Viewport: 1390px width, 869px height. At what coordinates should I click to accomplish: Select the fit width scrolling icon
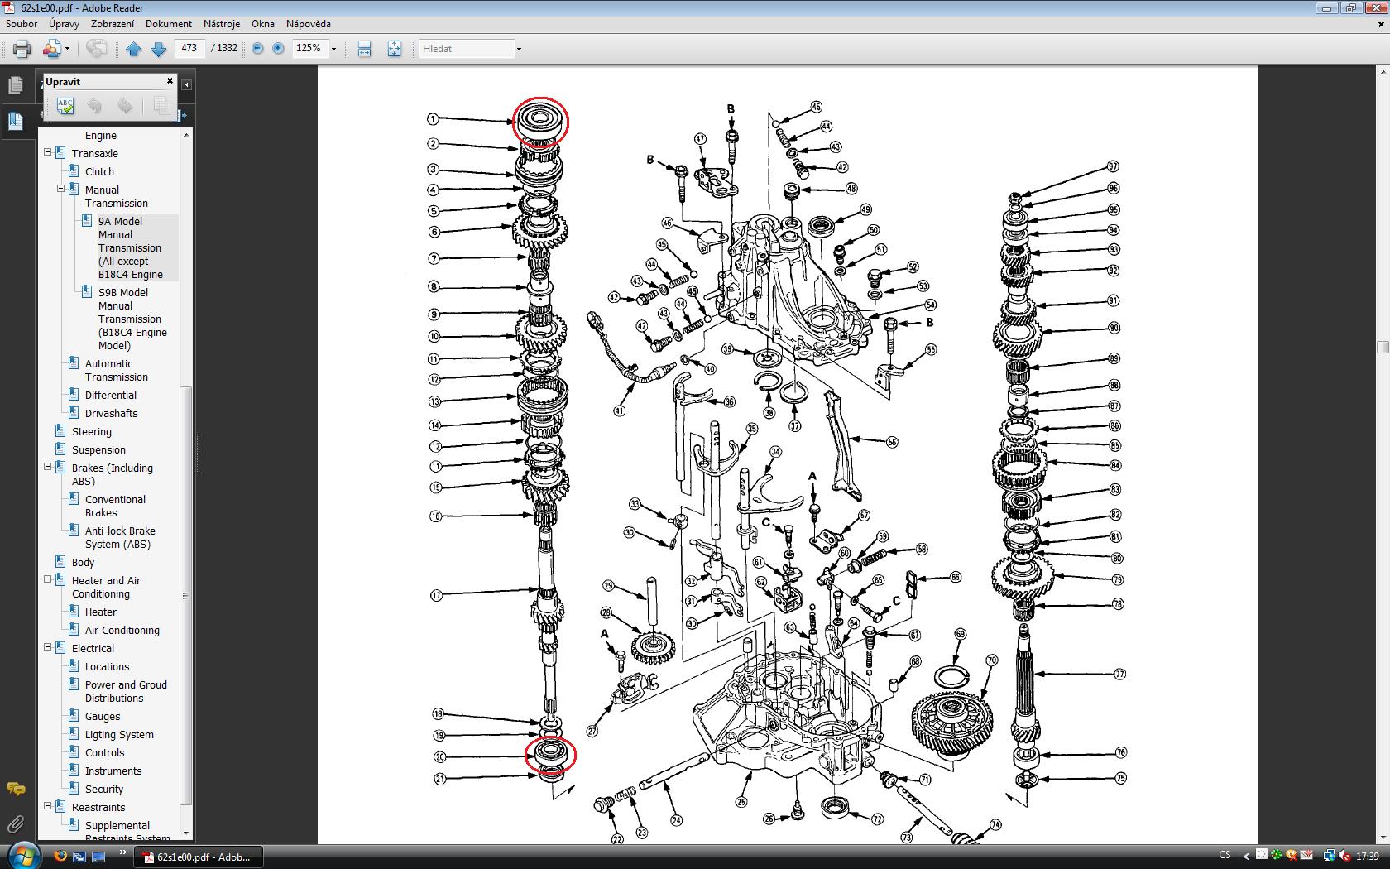coord(364,49)
